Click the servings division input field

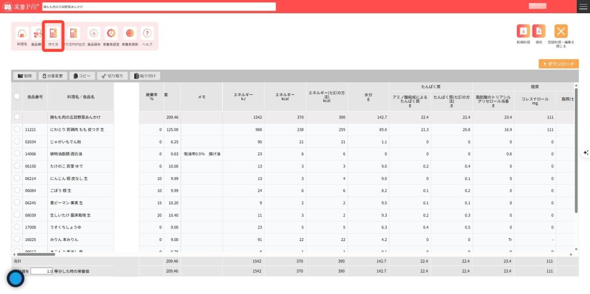(42, 270)
